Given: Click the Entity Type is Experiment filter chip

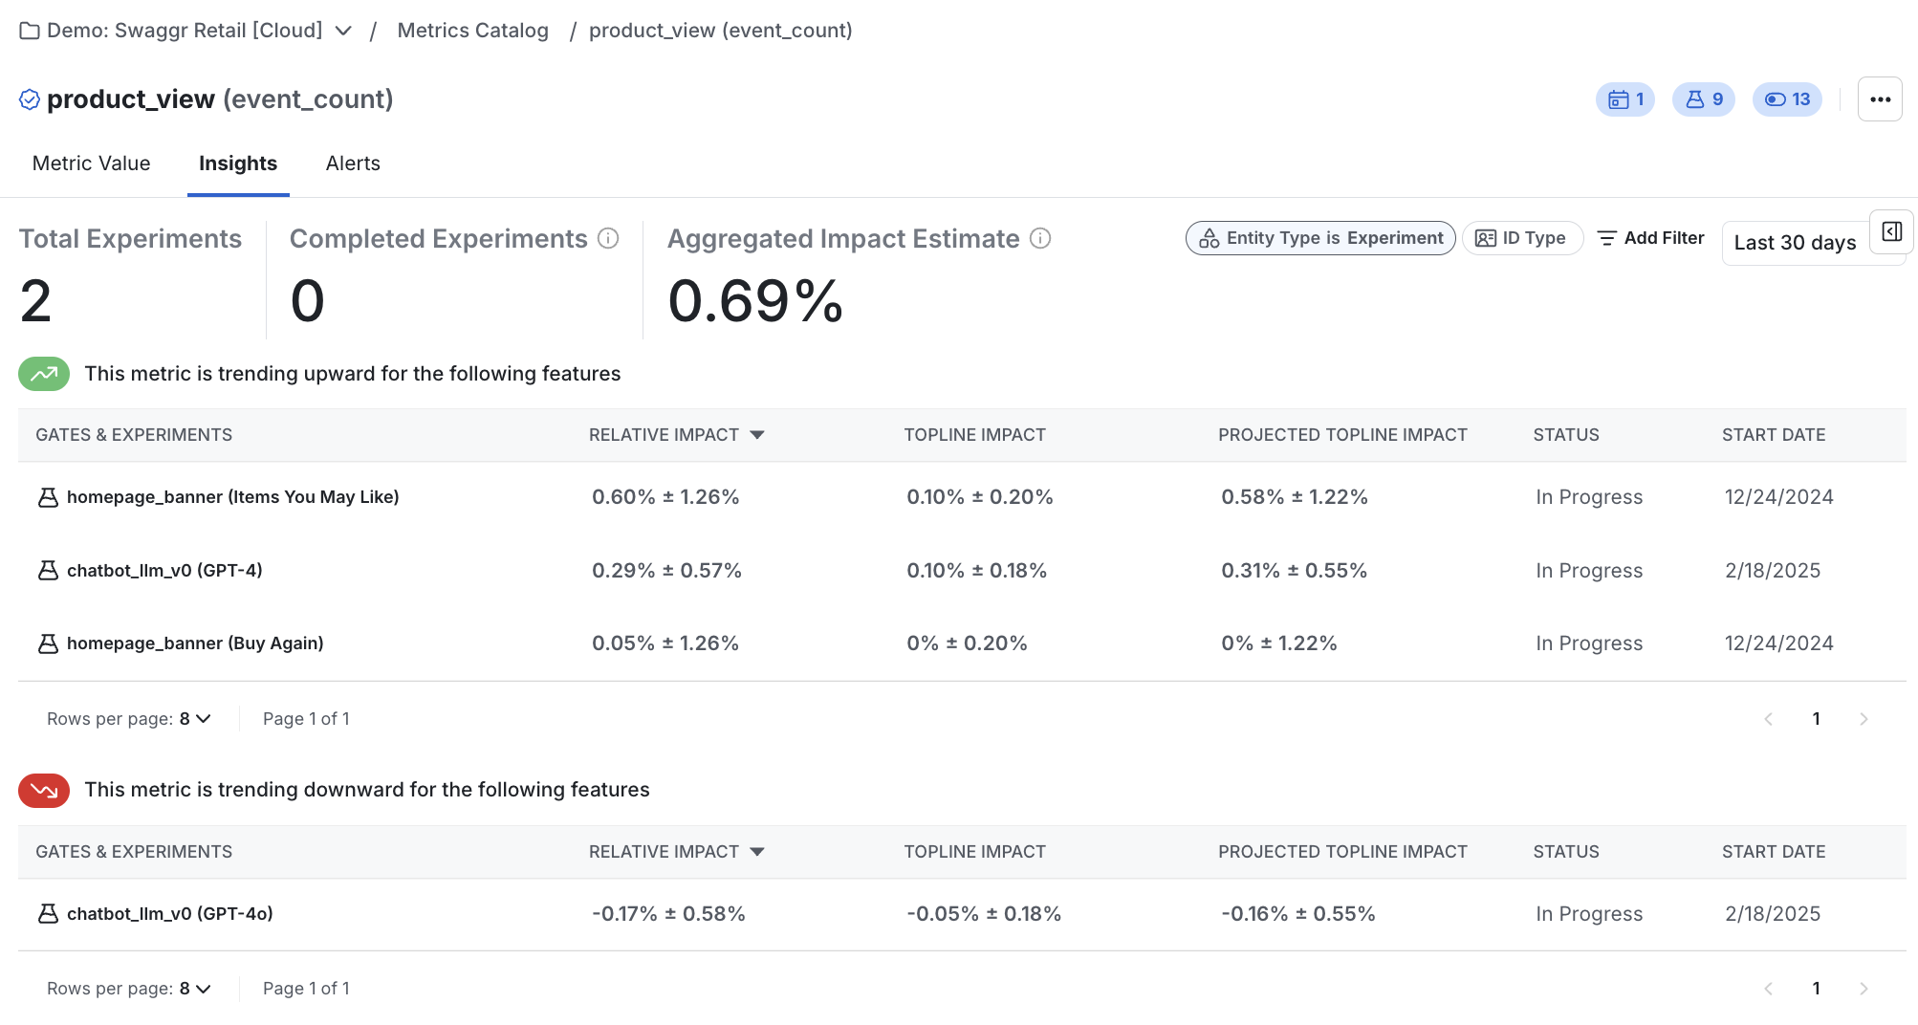Looking at the screenshot, I should [1320, 237].
